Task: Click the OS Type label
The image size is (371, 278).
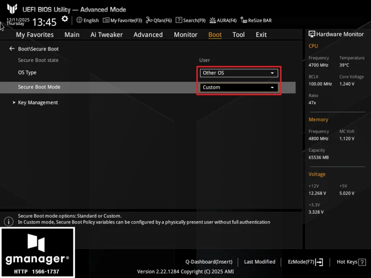Action: point(27,73)
